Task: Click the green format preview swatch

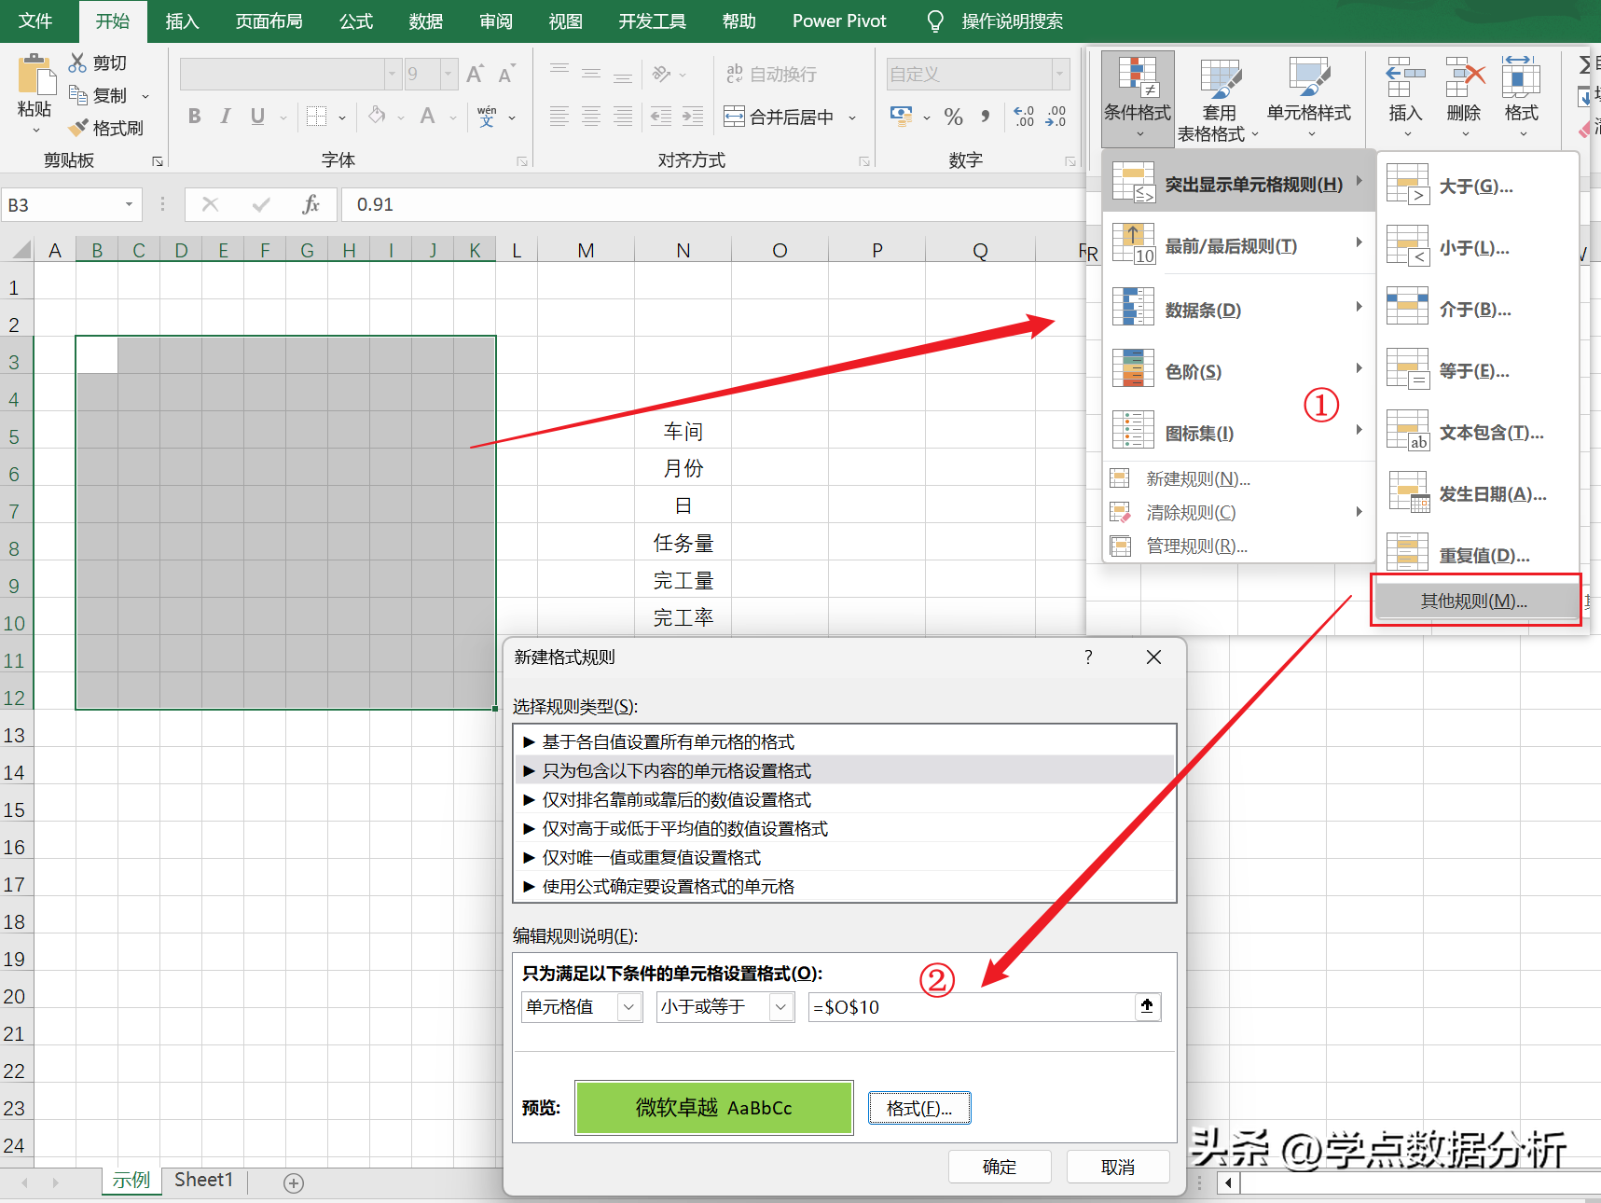Action: [x=714, y=1108]
